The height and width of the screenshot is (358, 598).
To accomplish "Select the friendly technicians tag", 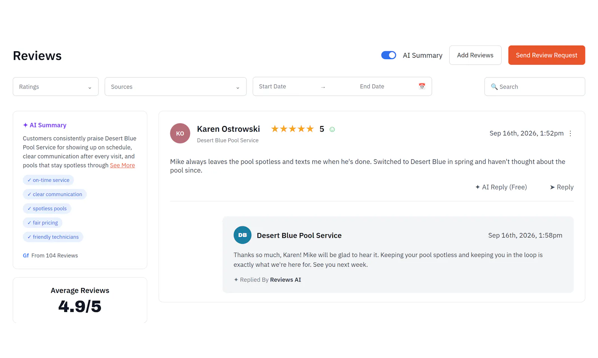I will (x=53, y=237).
